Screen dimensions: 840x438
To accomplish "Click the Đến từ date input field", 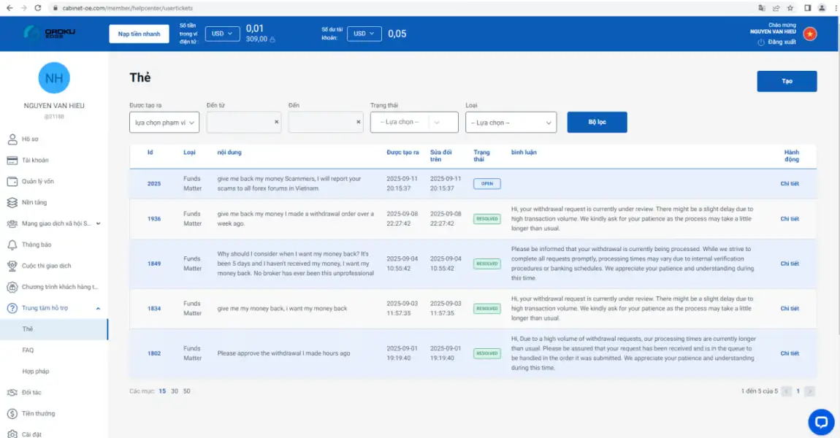I will coord(240,123).
